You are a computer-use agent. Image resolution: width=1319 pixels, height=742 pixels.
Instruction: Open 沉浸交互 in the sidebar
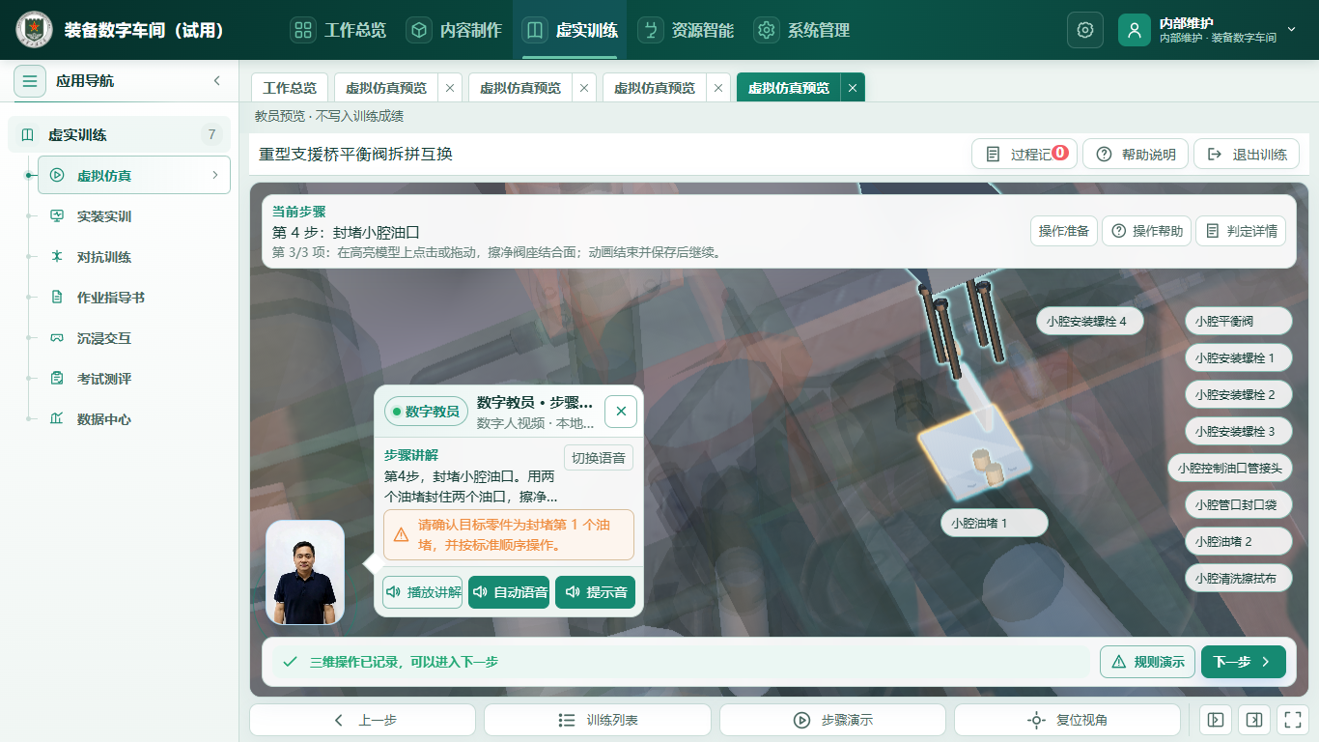[x=134, y=338]
